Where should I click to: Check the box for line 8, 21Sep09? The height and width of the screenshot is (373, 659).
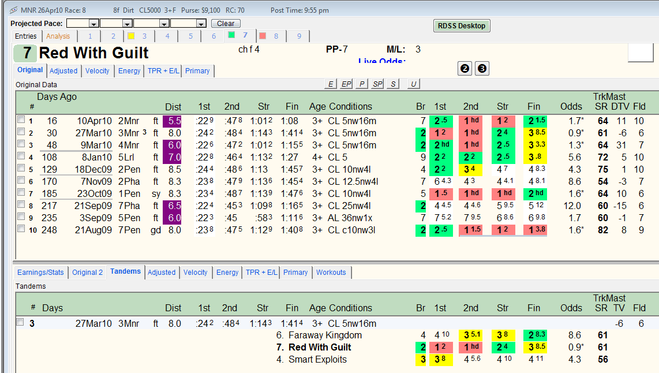pos(21,204)
